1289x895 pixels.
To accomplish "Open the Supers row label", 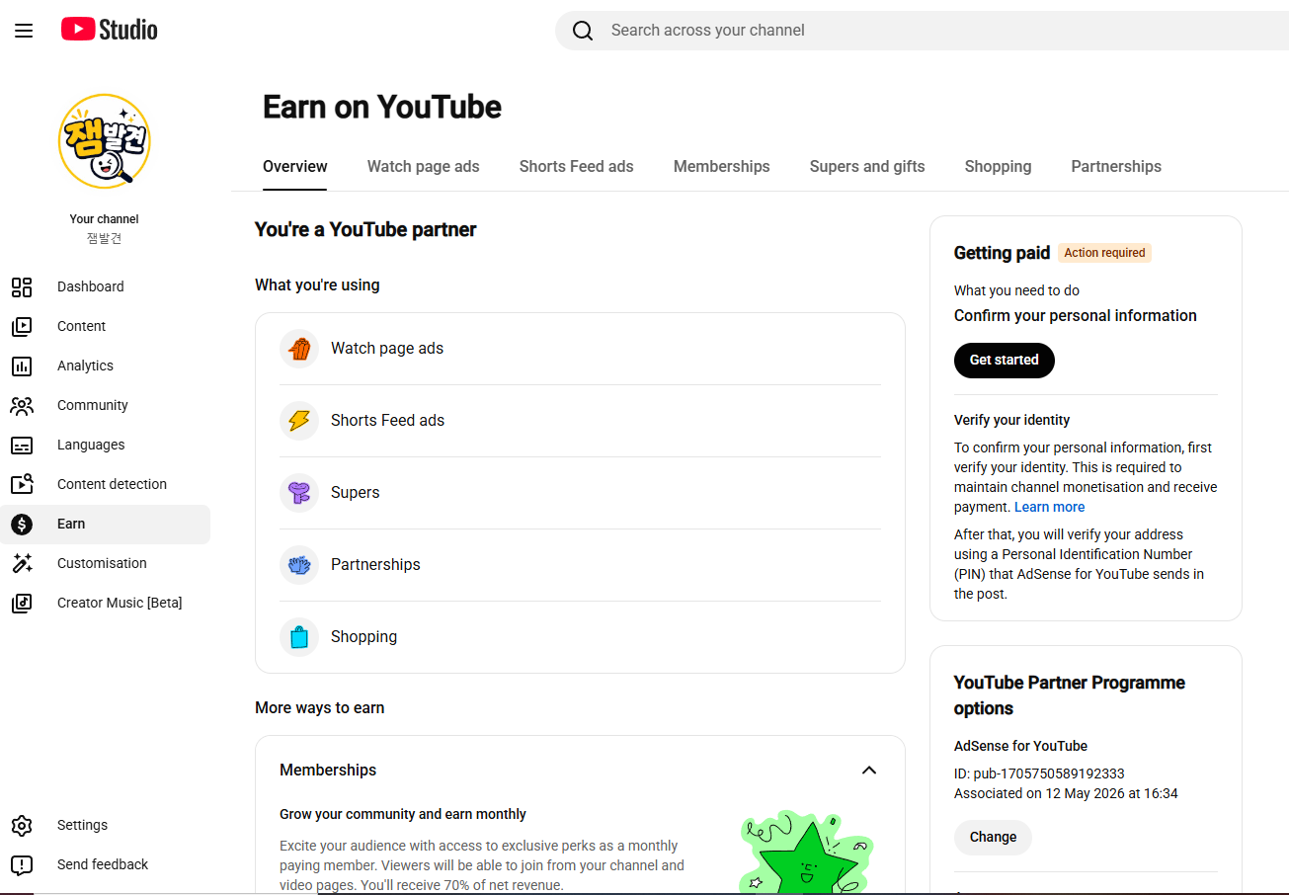I will [356, 493].
